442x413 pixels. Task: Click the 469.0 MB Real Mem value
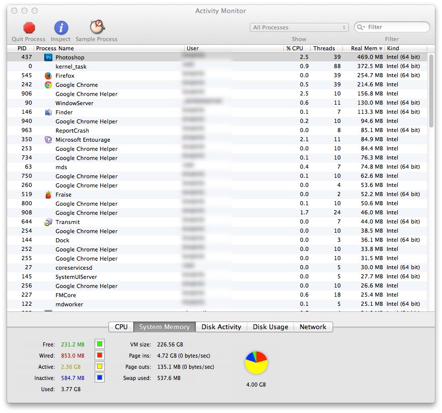click(370, 57)
